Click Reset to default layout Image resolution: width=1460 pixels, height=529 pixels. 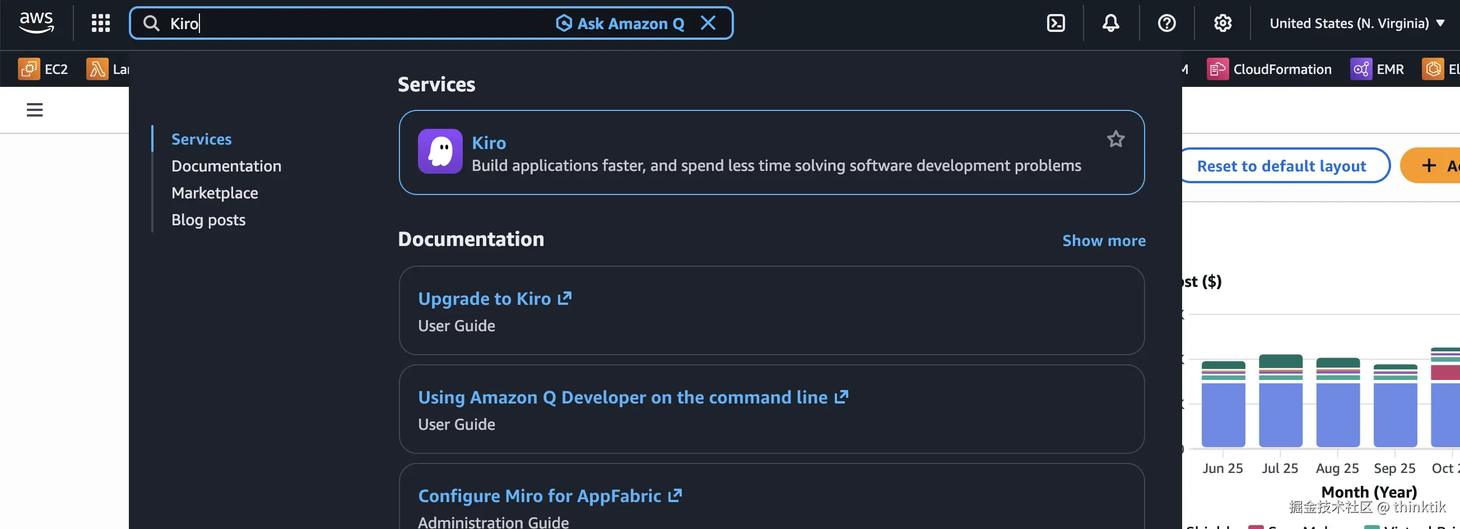1281,166
